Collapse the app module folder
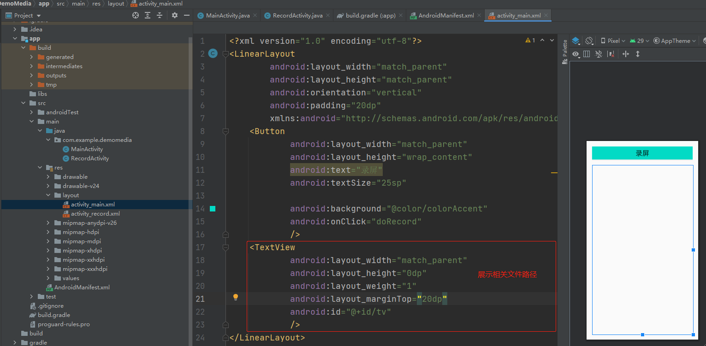The width and height of the screenshot is (706, 346). point(15,39)
